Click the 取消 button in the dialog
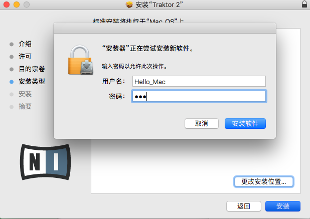310x219 pixels. (x=202, y=124)
